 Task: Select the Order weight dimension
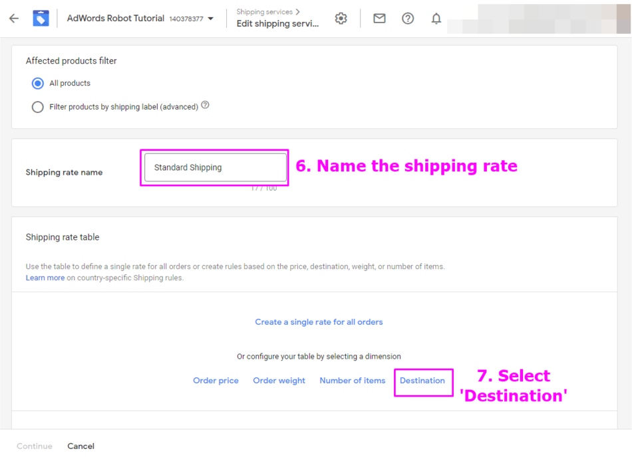279,381
